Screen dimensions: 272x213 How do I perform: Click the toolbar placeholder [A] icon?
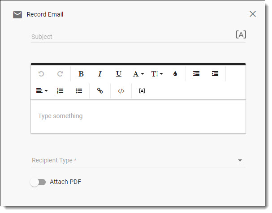pos(142,91)
